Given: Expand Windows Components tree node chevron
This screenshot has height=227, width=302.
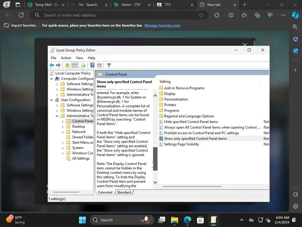Looking at the screenshot, I should (63, 153).
